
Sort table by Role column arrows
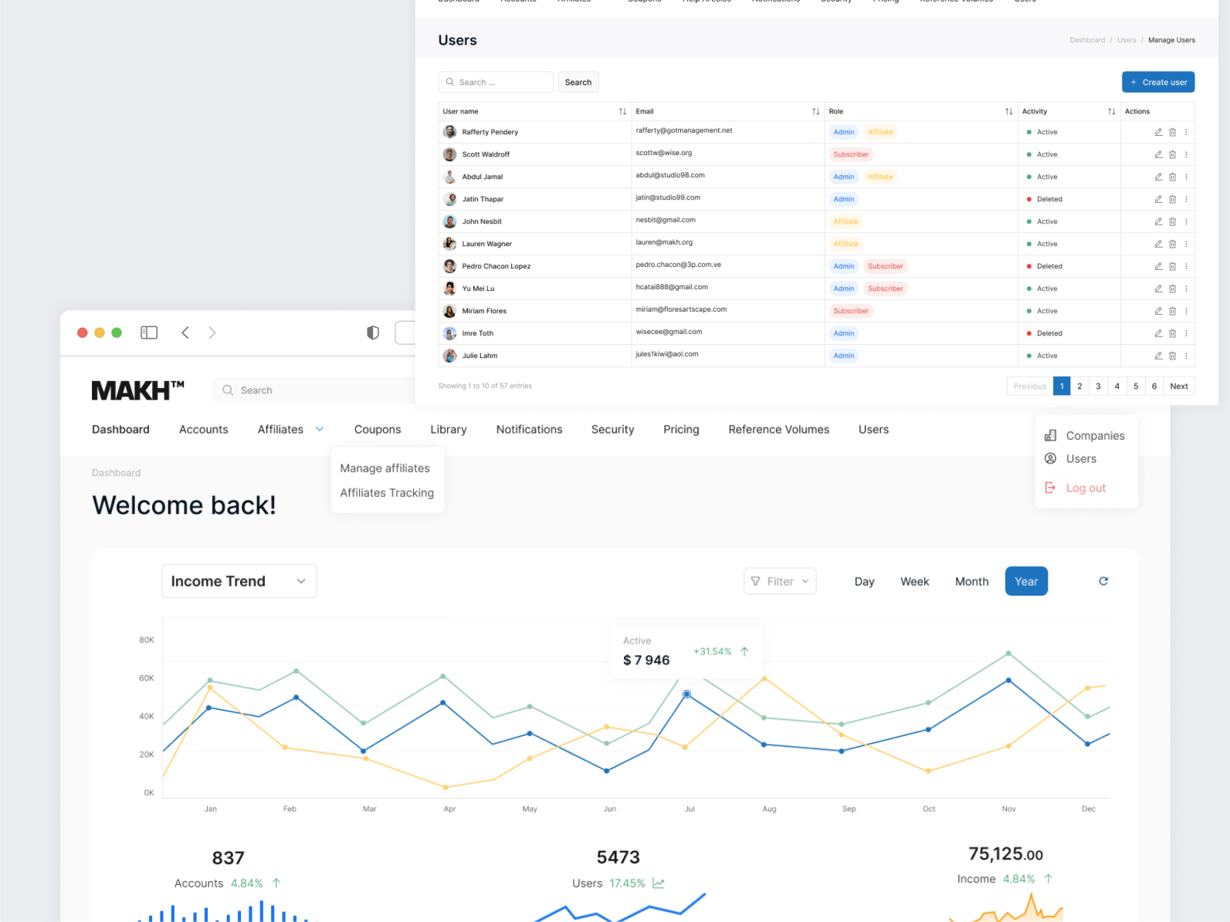[x=1008, y=111]
